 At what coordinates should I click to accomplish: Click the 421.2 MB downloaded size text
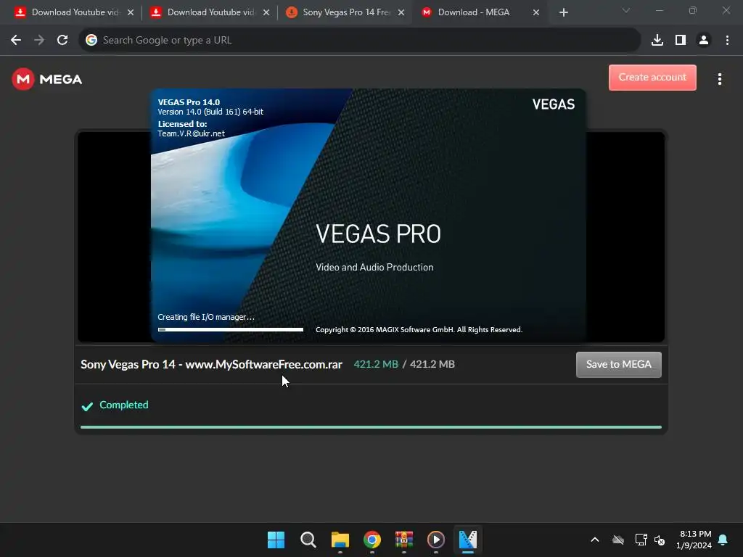click(x=376, y=364)
